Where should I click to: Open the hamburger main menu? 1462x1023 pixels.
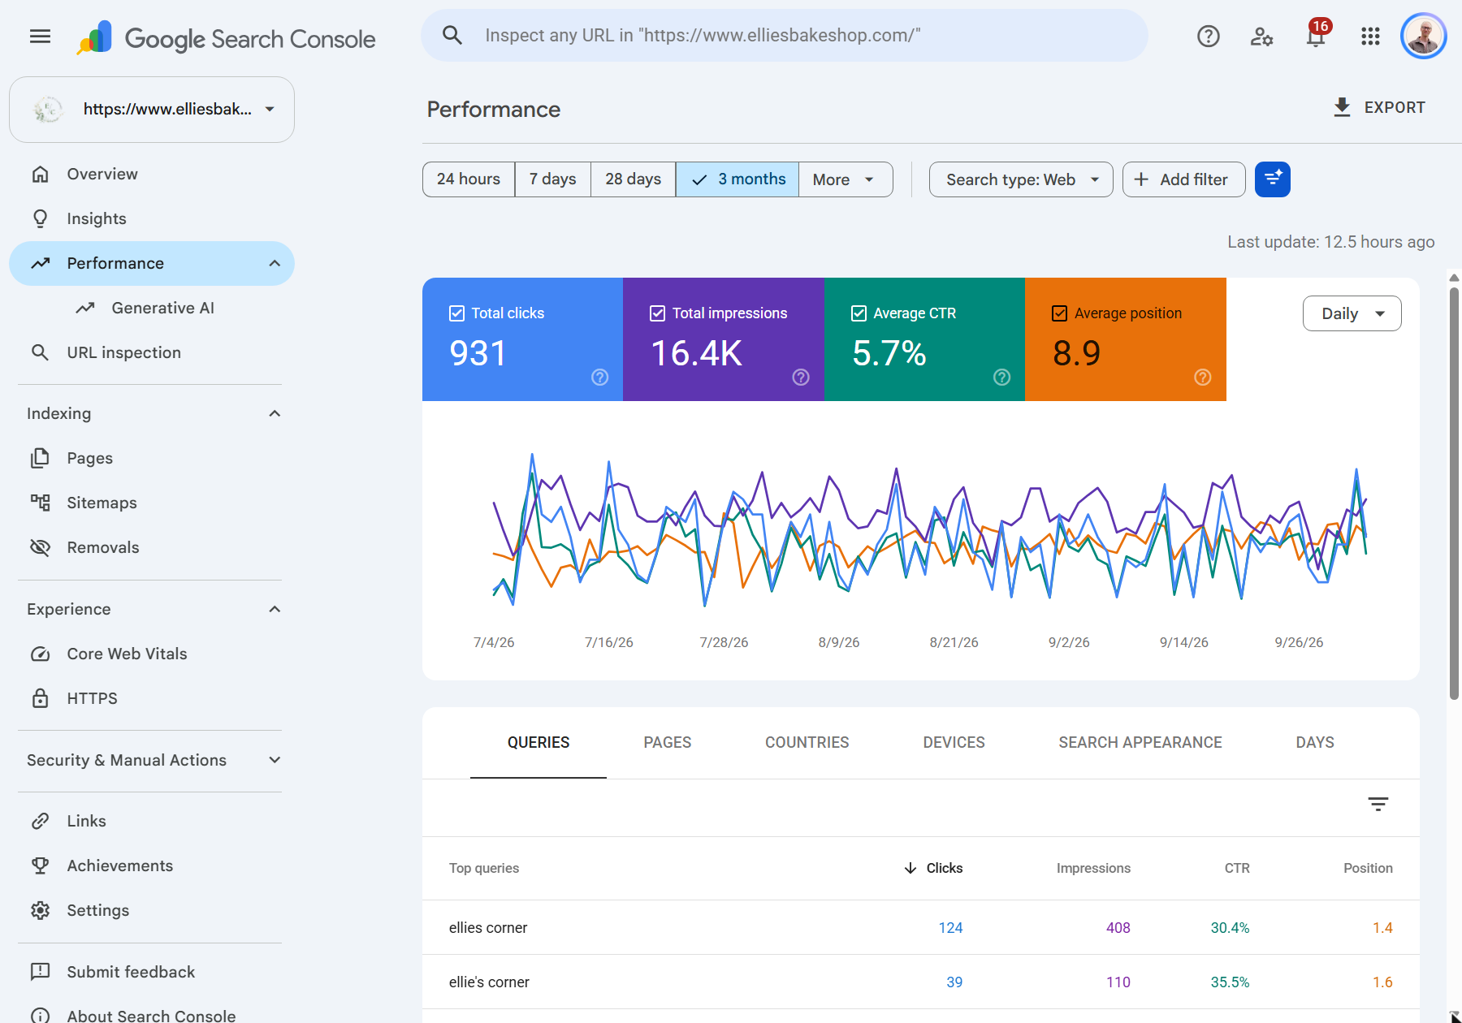point(40,37)
